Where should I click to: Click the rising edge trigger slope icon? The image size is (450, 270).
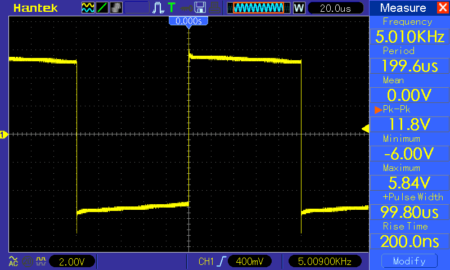click(x=222, y=261)
